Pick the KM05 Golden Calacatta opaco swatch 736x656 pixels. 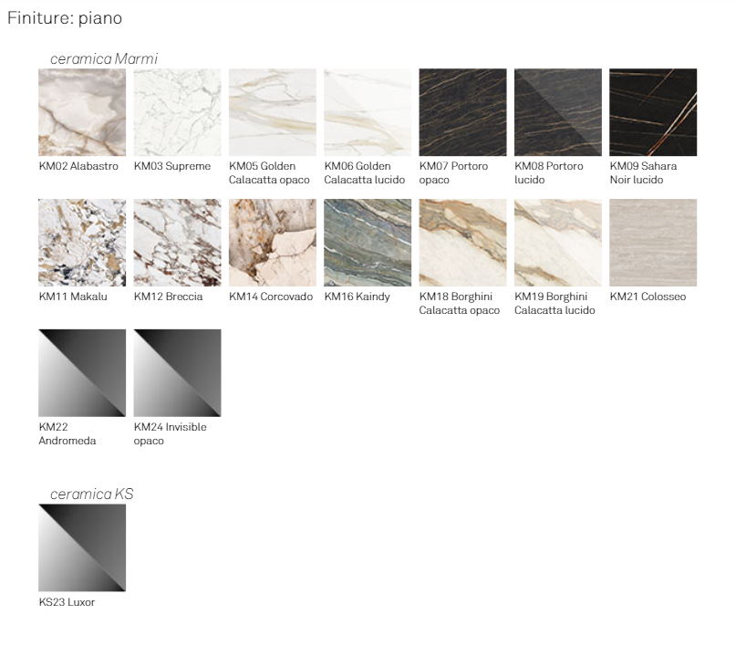(x=272, y=112)
